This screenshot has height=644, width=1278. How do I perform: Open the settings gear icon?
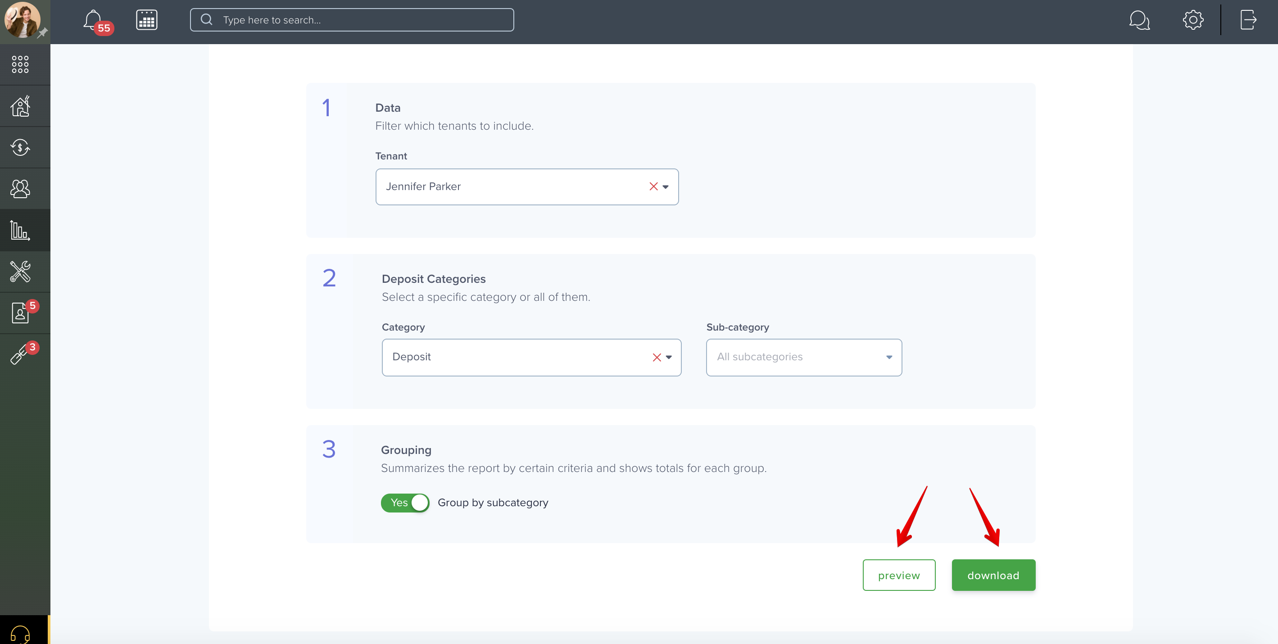[x=1193, y=20]
